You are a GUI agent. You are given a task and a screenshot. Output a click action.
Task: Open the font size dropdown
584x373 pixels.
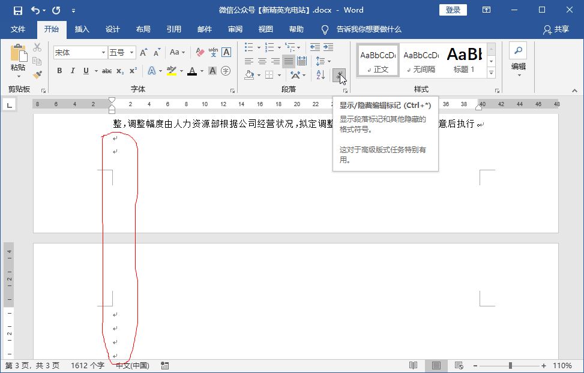[x=131, y=52]
